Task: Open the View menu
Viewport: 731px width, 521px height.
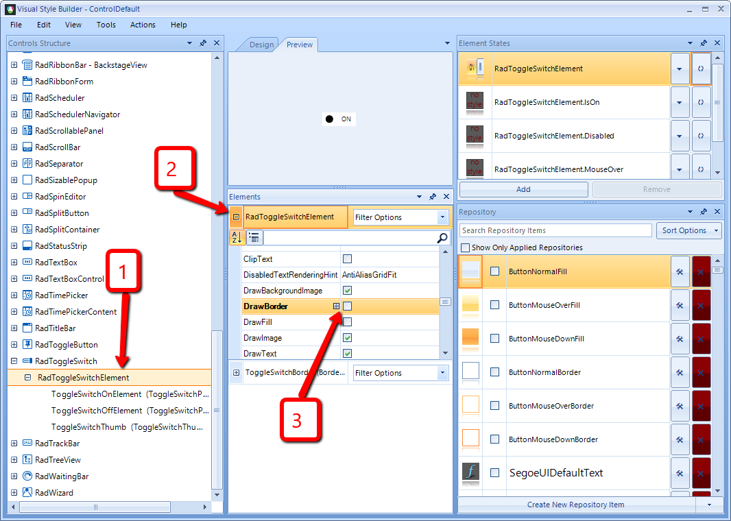Action: click(x=73, y=25)
